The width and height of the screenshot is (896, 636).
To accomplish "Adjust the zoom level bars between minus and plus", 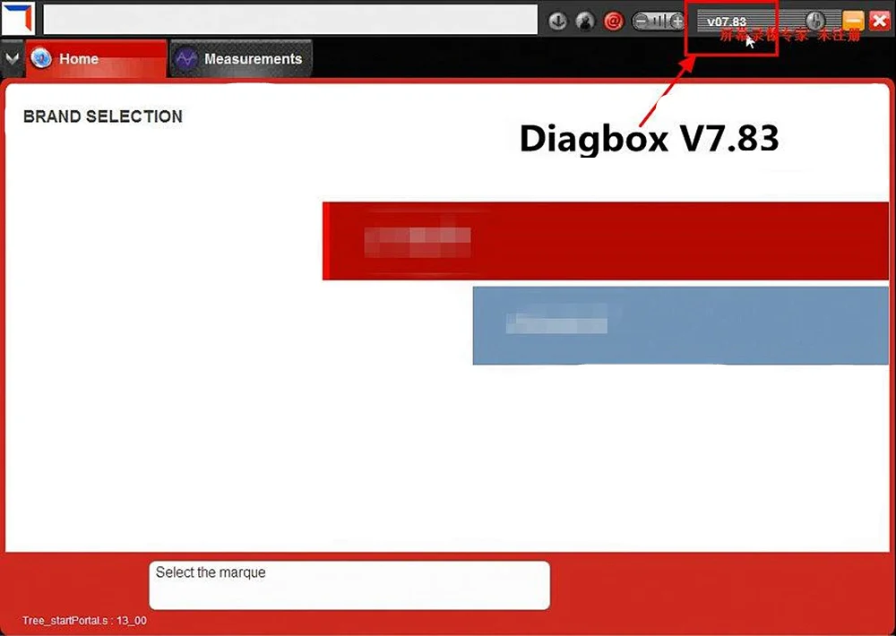I will [659, 21].
